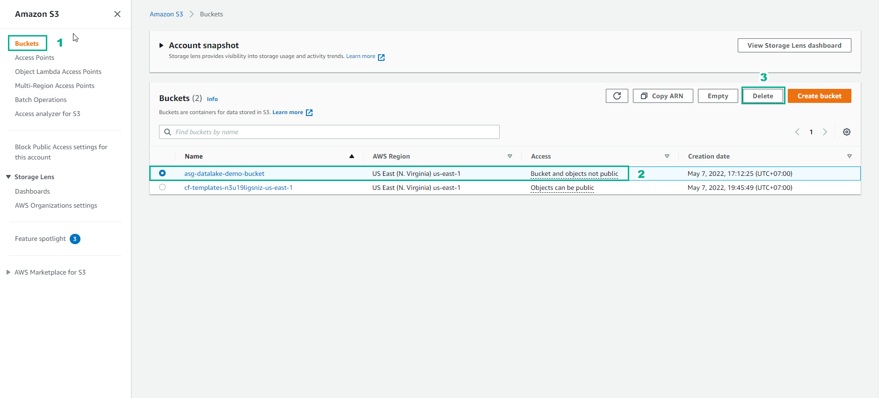Image resolution: width=879 pixels, height=398 pixels.
Task: Click page number 1 in pagination
Action: [x=811, y=132]
